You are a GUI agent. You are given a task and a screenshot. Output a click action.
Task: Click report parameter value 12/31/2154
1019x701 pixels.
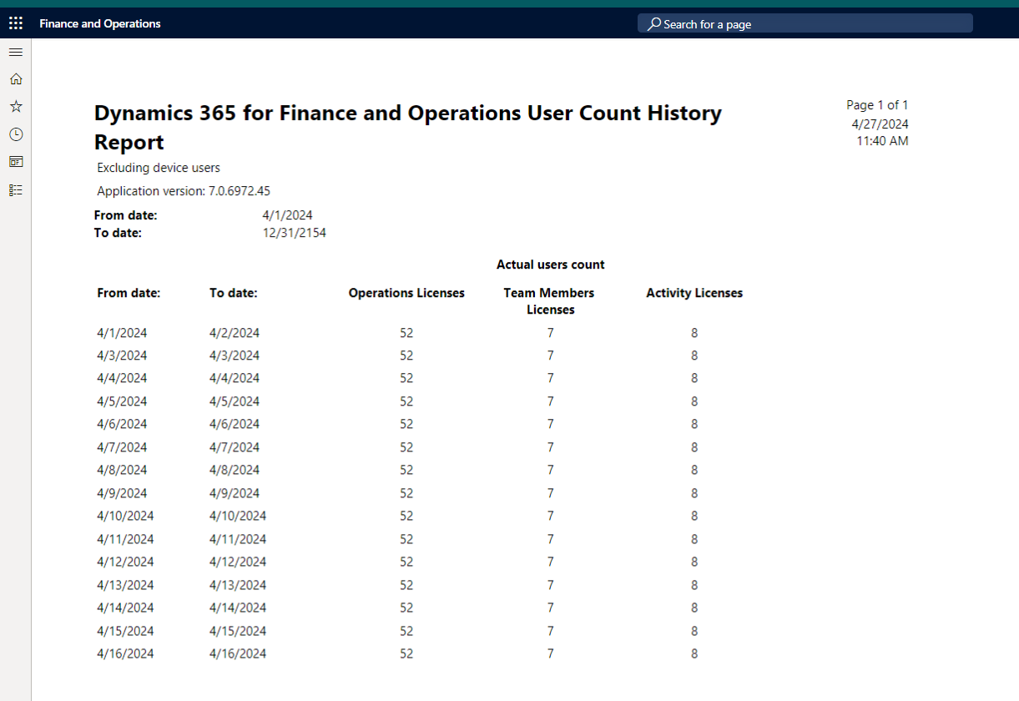[x=294, y=233]
